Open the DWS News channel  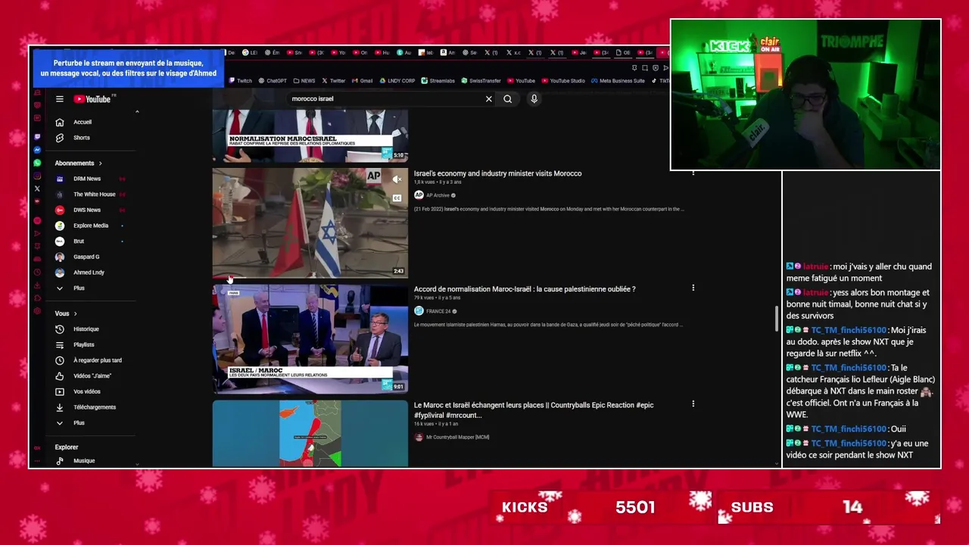point(86,210)
